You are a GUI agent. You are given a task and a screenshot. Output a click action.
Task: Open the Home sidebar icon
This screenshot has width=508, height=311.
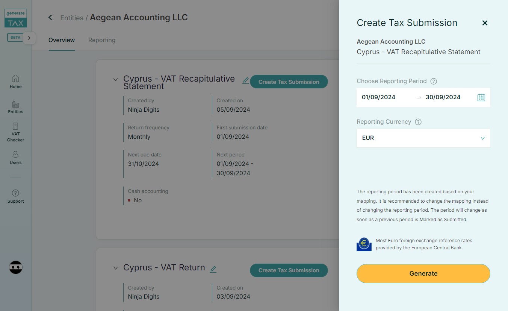(x=15, y=82)
